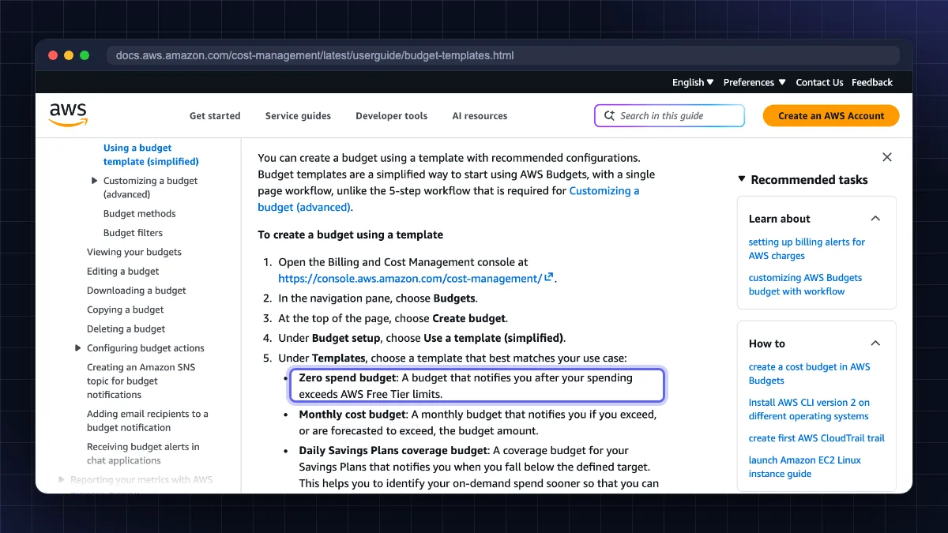The height and width of the screenshot is (533, 948).
Task: Open create a cost budget link
Action: click(x=809, y=373)
